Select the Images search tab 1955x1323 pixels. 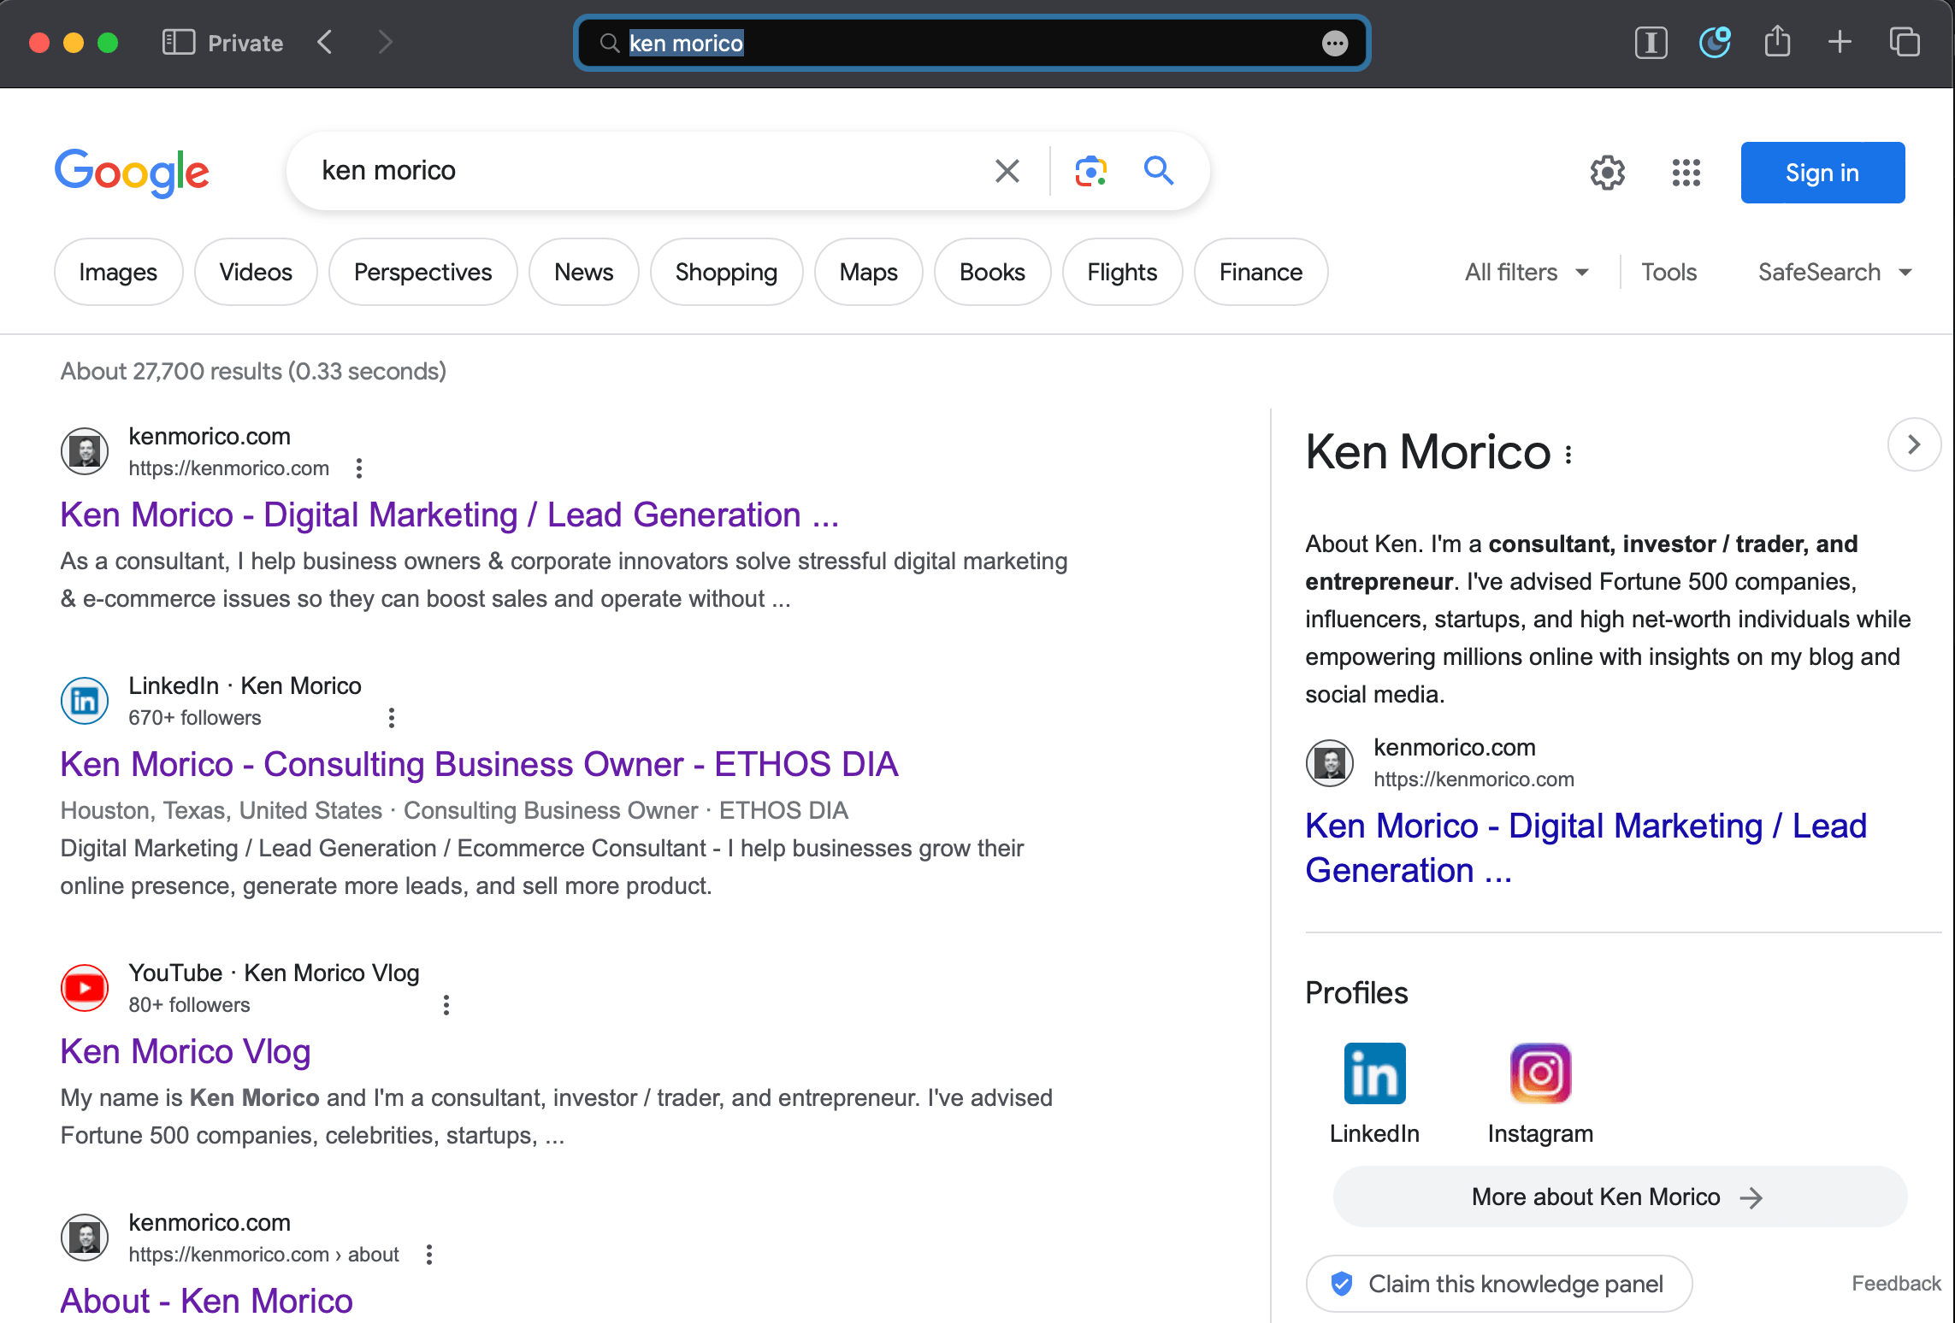[x=118, y=270]
